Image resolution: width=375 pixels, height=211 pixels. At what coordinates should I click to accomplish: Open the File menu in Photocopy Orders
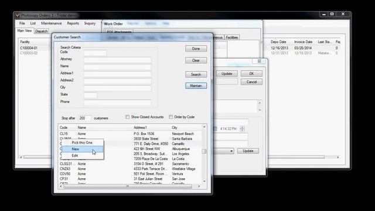22,23
